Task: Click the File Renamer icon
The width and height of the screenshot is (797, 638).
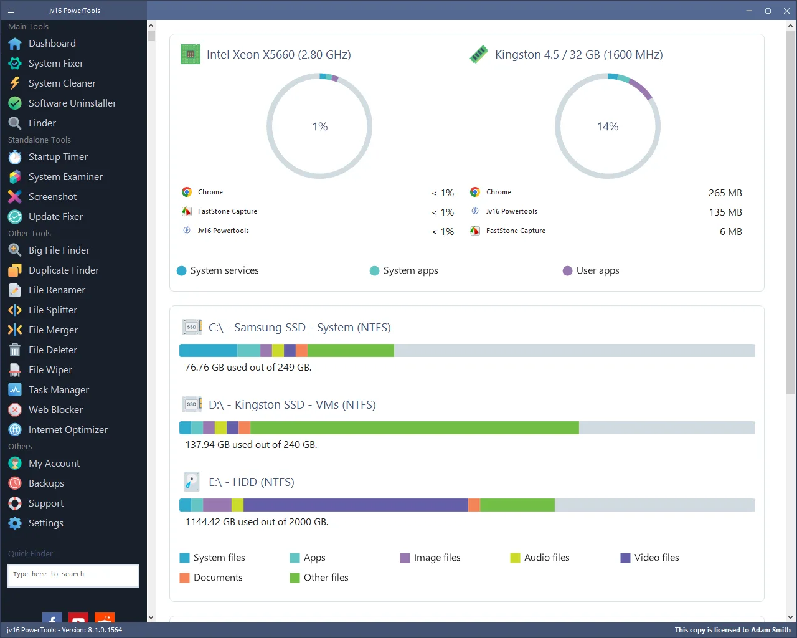Action: coord(15,290)
